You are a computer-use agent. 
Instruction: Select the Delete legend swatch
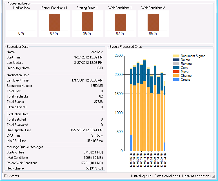tap(176, 60)
